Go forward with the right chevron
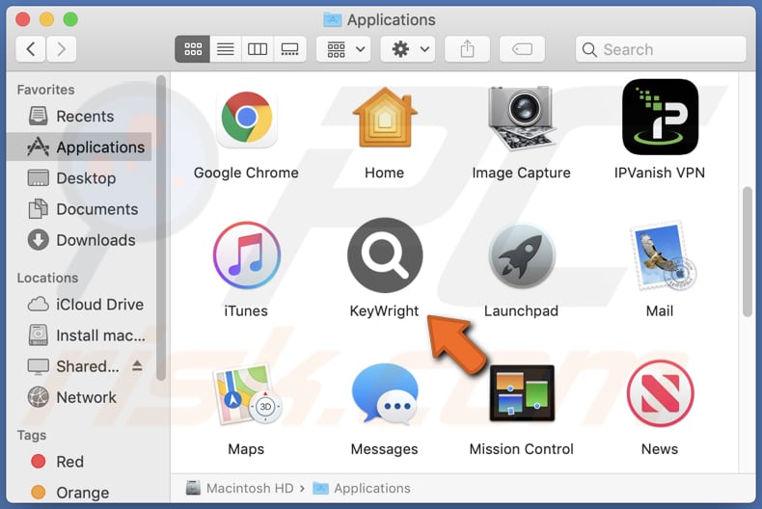762x509 pixels. pyautogui.click(x=61, y=49)
